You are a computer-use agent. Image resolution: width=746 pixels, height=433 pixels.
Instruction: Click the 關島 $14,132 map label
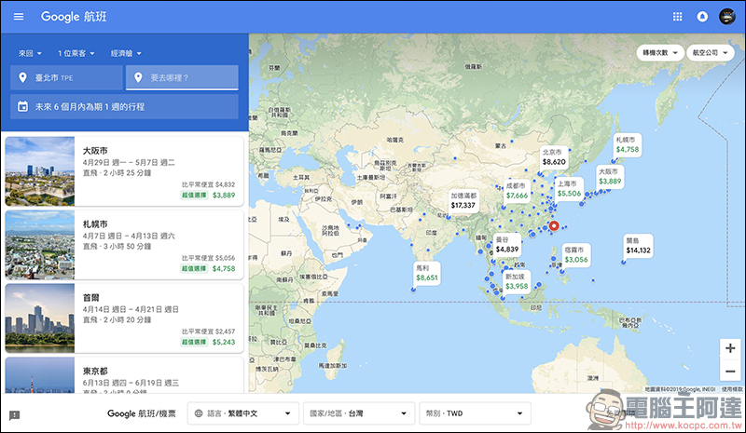coord(638,246)
